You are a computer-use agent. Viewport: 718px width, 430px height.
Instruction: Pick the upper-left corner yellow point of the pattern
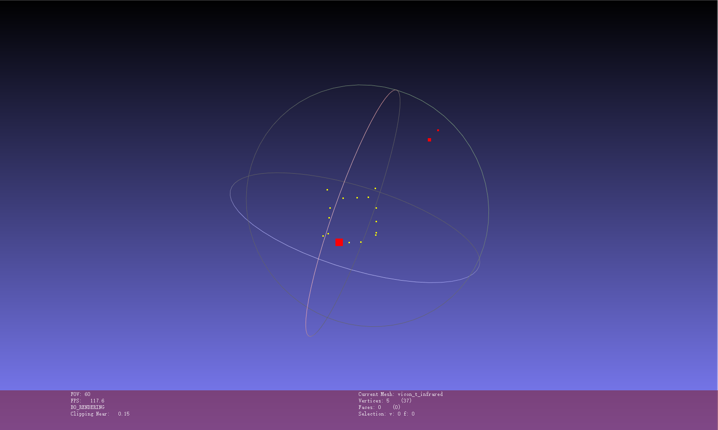pos(327,190)
